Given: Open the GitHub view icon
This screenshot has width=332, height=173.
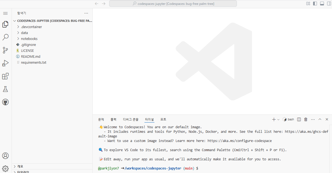Looking at the screenshot, I should 5,102.
